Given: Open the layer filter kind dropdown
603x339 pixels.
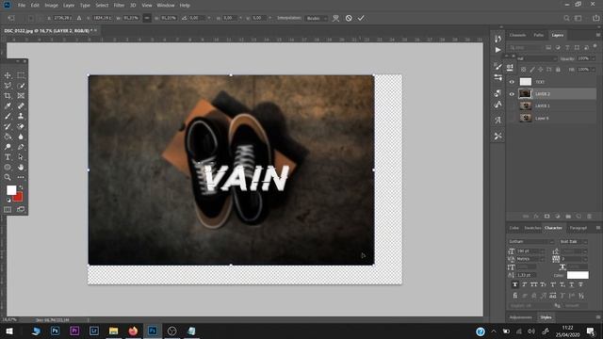Looking at the screenshot, I should pos(526,47).
